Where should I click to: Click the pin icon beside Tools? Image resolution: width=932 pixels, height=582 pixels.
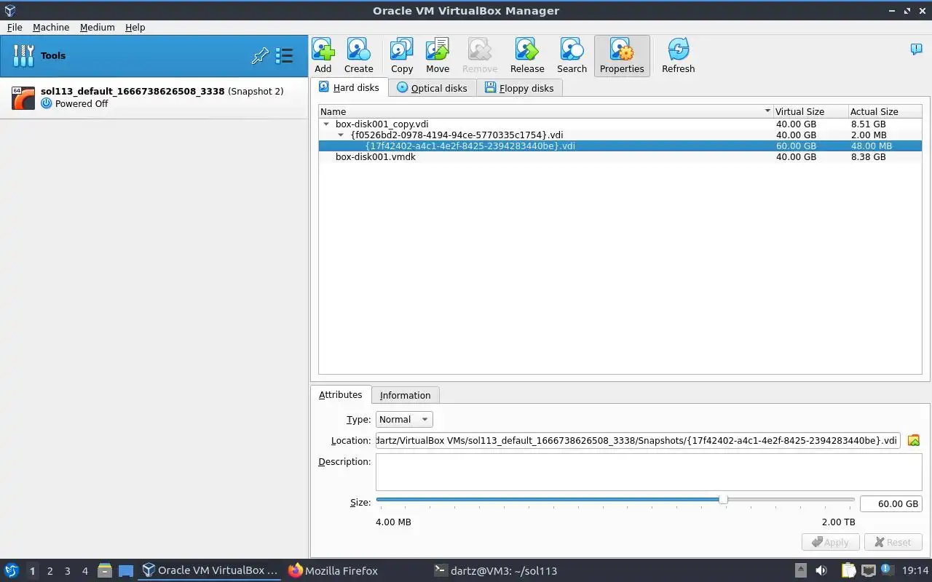pos(260,55)
